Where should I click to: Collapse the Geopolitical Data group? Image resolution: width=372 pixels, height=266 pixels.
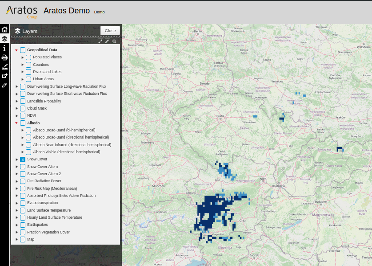[x=16, y=50]
